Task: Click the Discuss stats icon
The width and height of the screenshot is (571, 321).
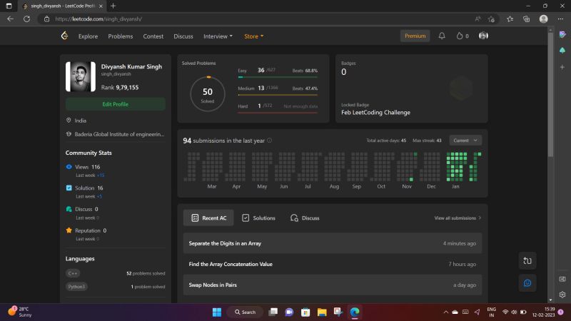Action: click(69, 209)
